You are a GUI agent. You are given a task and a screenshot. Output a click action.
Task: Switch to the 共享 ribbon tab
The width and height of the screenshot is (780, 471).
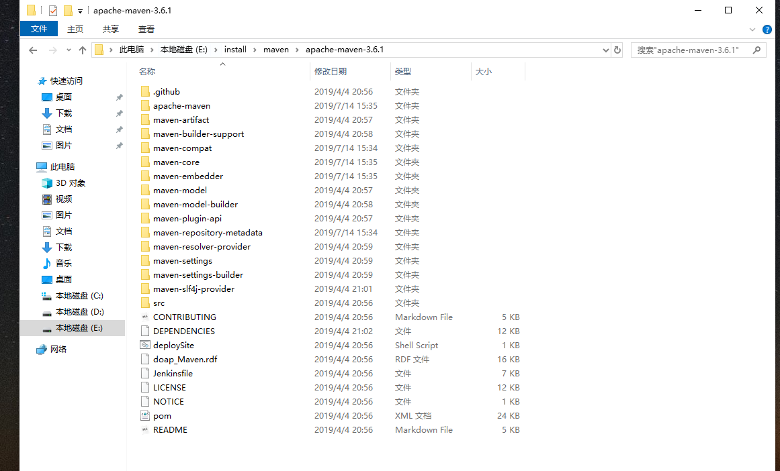tap(110, 30)
